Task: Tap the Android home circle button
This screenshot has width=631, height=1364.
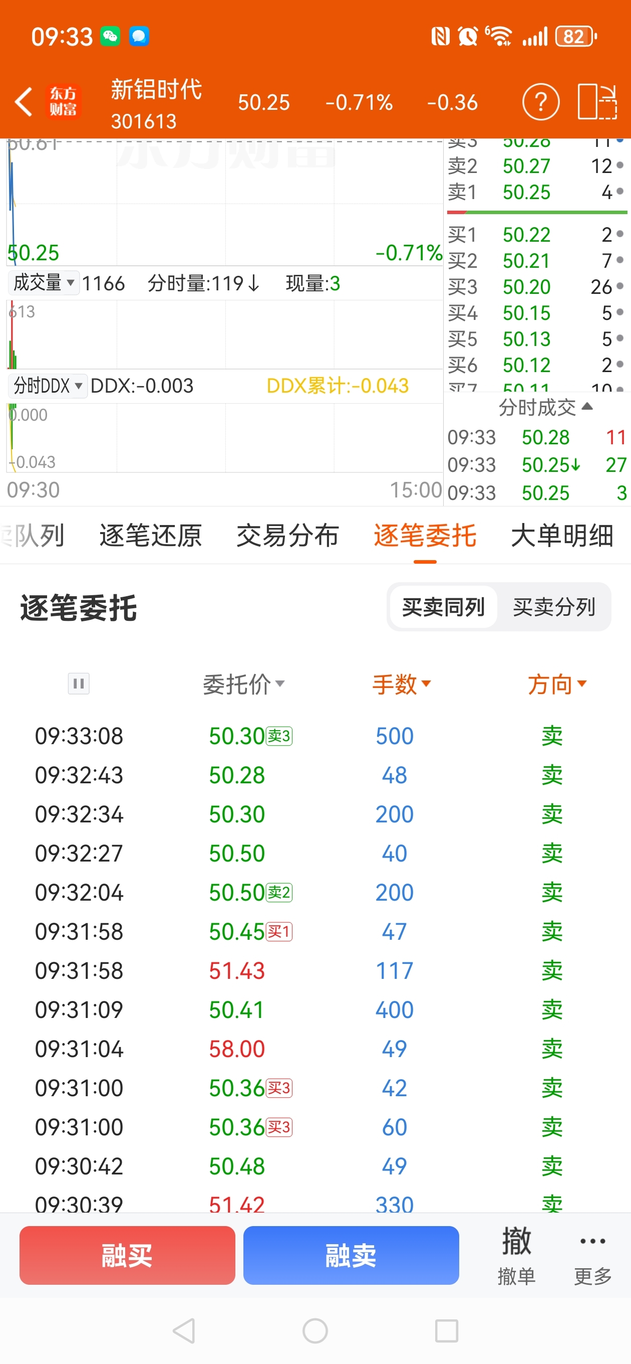Action: click(x=315, y=1330)
